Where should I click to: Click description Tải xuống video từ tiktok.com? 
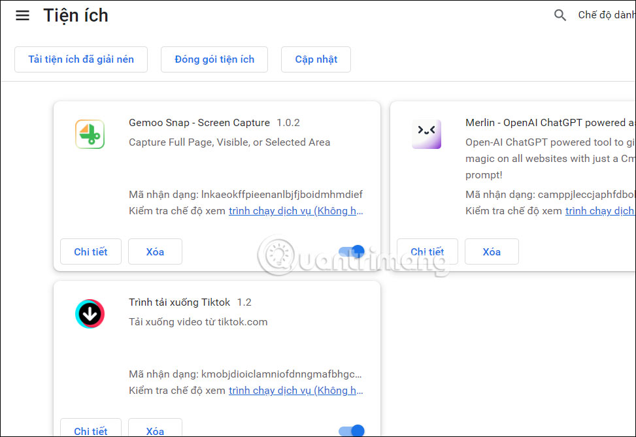198,322
